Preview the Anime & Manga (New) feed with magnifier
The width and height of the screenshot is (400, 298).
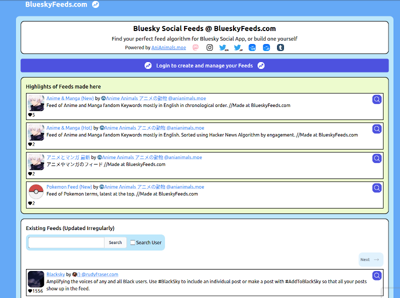tap(377, 99)
